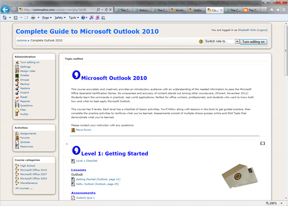Click the Grades icon in Administration block
The width and height of the screenshot is (288, 206).
click(x=17, y=75)
